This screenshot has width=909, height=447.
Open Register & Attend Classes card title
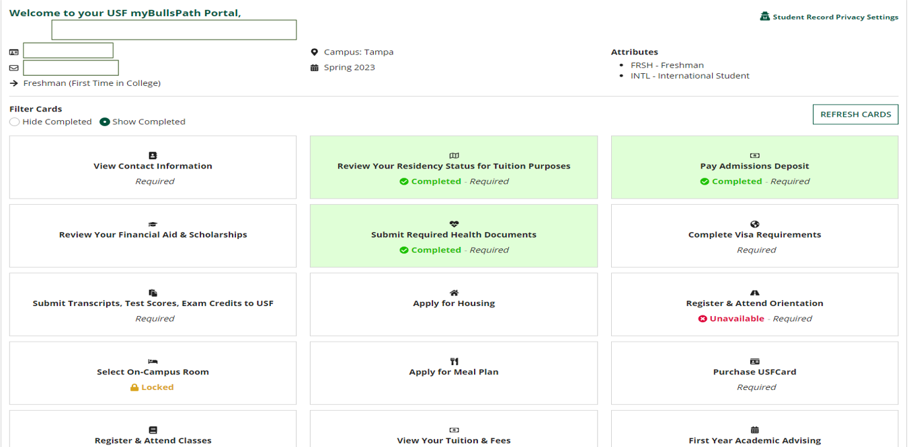[x=153, y=441]
